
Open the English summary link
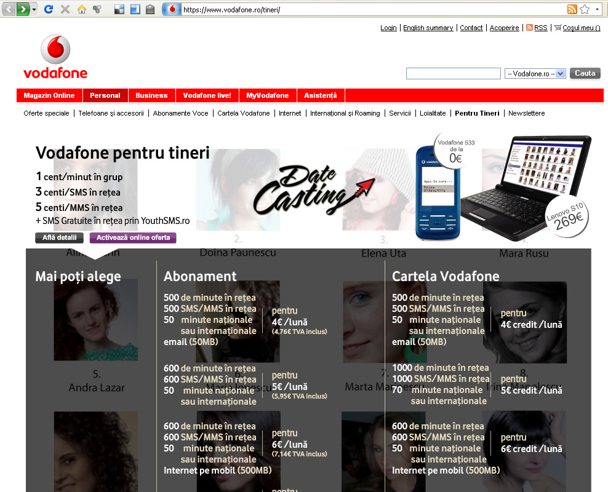[428, 28]
